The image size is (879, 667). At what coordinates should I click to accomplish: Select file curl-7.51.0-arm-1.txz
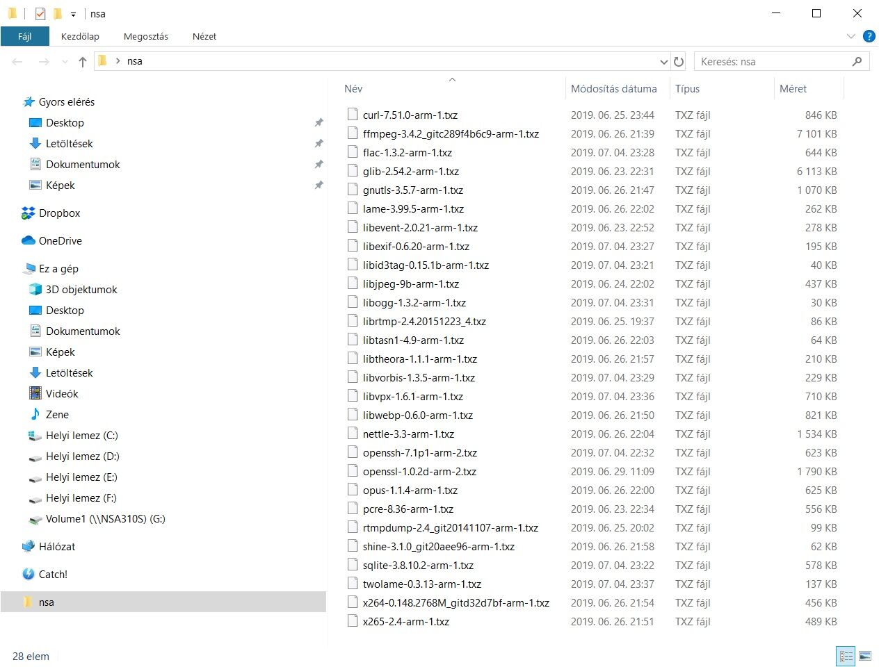pos(410,115)
